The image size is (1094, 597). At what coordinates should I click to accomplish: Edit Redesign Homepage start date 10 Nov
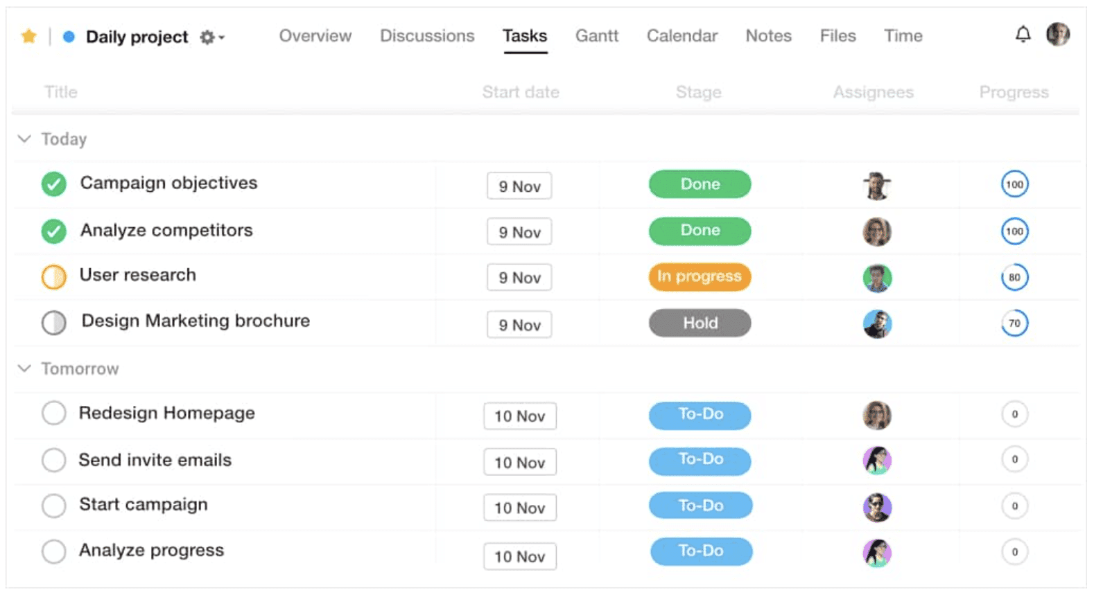pyautogui.click(x=520, y=416)
